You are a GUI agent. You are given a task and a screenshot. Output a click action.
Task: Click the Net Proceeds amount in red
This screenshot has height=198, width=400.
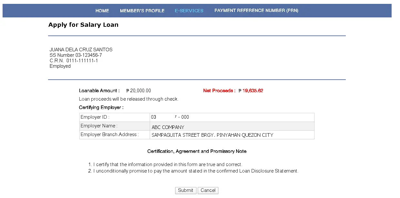tap(251, 91)
